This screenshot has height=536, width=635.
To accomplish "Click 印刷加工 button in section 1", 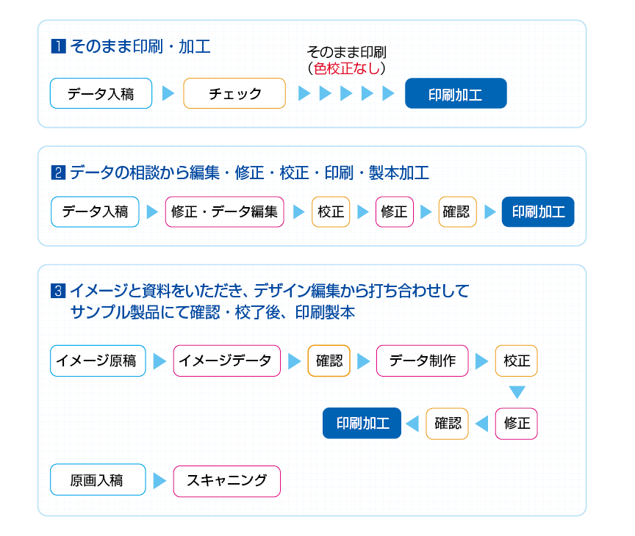I will [x=456, y=93].
